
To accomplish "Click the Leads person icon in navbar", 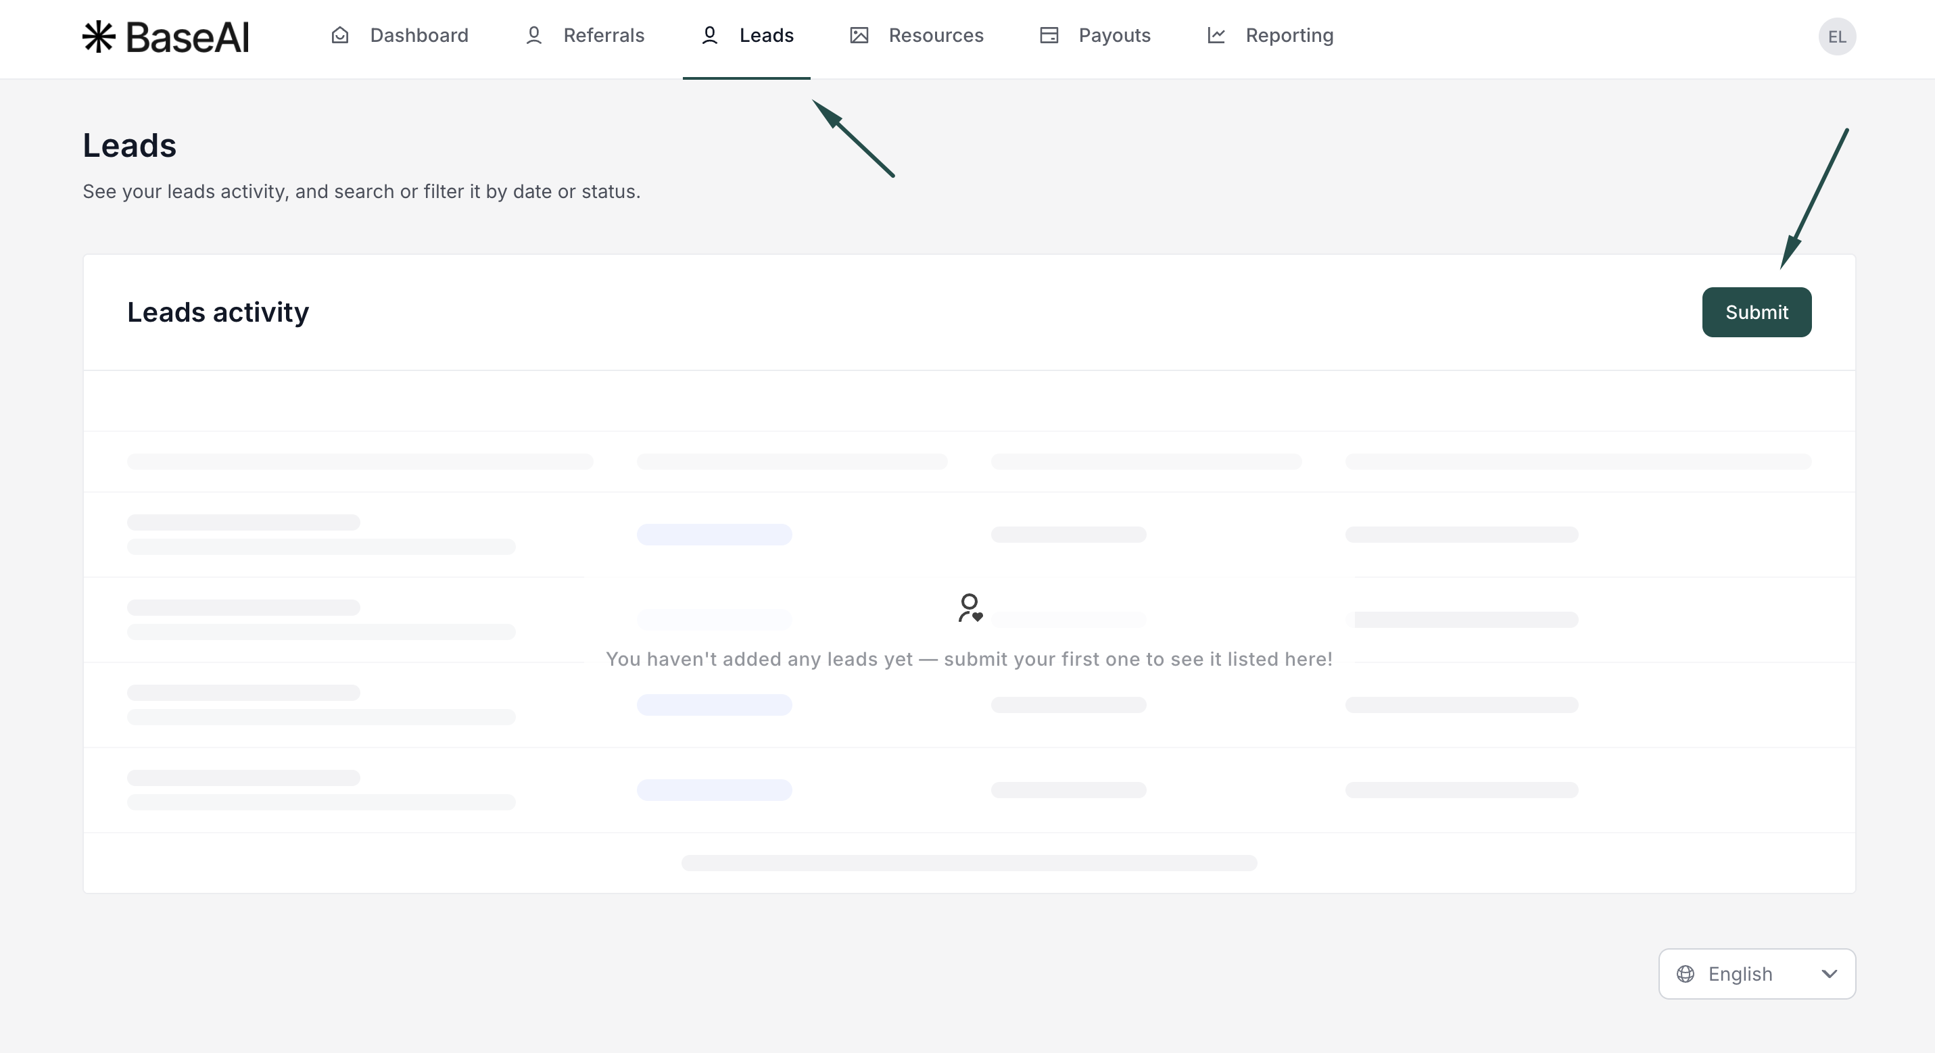I will click(709, 35).
